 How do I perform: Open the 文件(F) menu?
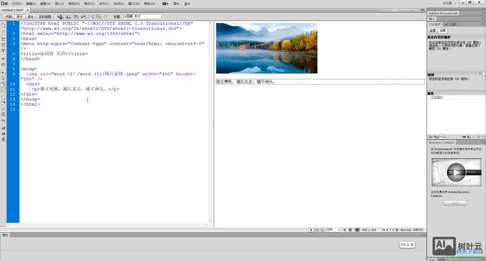(x=16, y=4)
